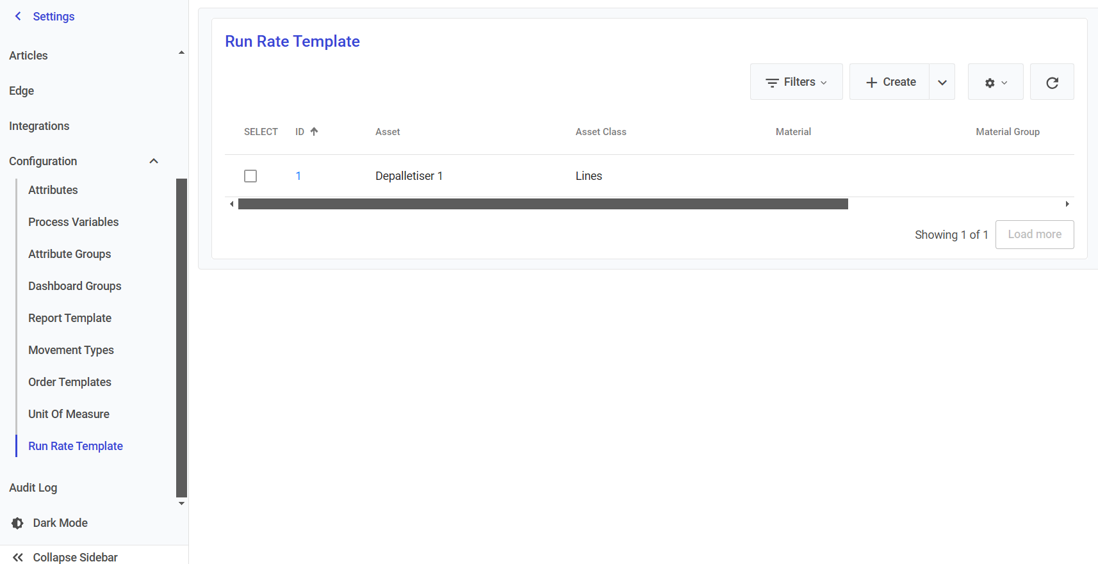
Task: Open template ID 1 link
Action: [298, 176]
